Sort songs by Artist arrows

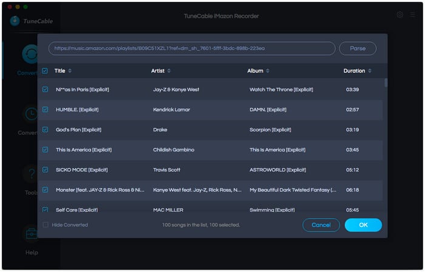coord(169,71)
